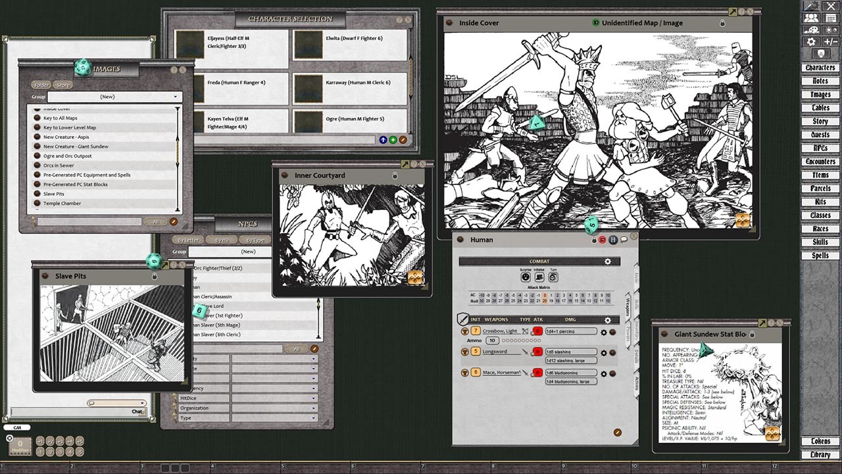Toggle the lock on the Slave Pits window
Image resolution: width=842 pixels, height=474 pixels.
click(x=155, y=276)
